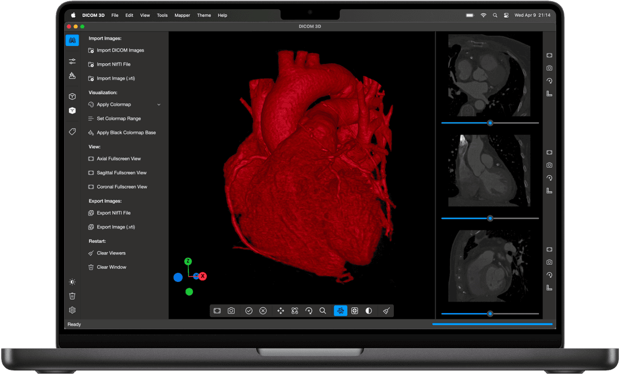Image resolution: width=620 pixels, height=375 pixels.
Task: Open the Mapper menu
Action: point(183,16)
